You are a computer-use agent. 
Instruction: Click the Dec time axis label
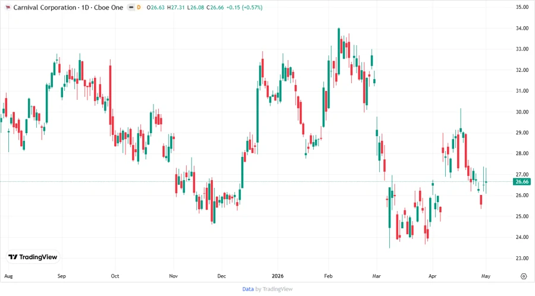coord(222,276)
